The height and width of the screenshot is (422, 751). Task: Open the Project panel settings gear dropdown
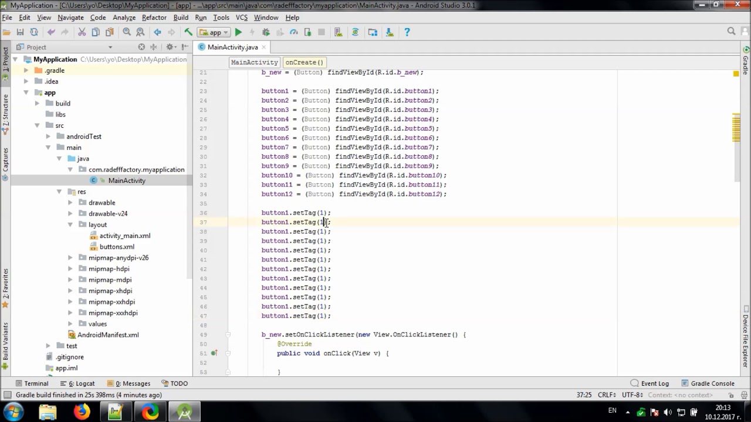coord(171,47)
